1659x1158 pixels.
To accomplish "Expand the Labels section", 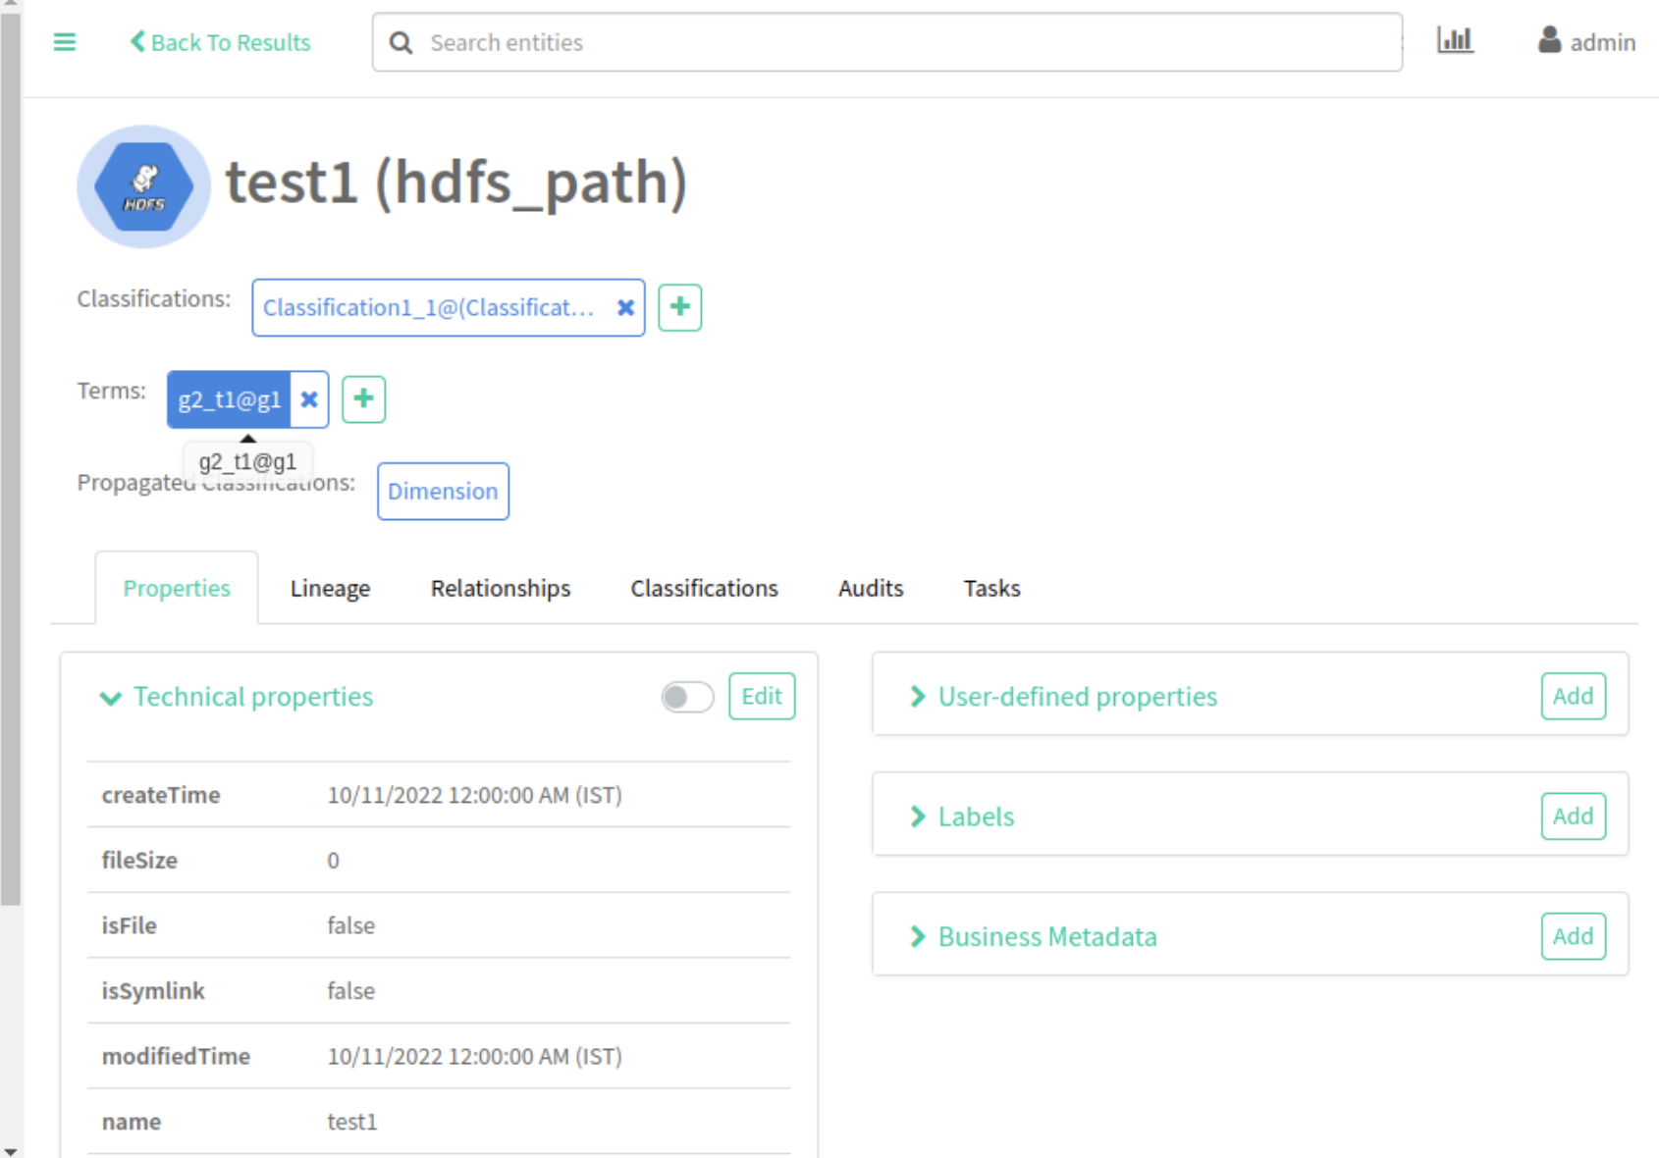I will pyautogui.click(x=918, y=816).
